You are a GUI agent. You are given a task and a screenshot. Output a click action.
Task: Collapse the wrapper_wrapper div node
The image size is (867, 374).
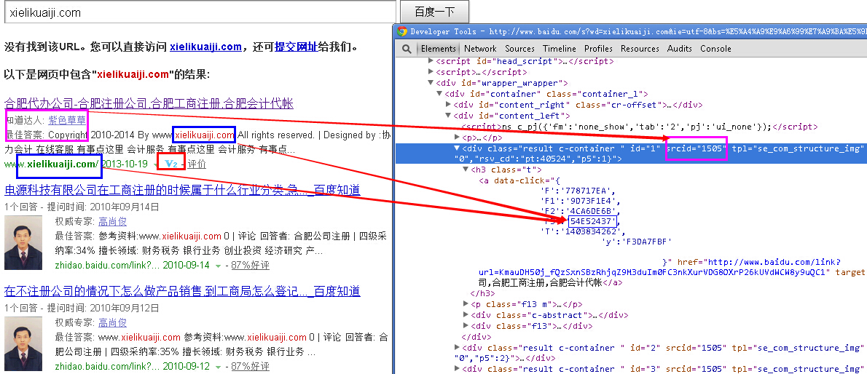[x=431, y=83]
